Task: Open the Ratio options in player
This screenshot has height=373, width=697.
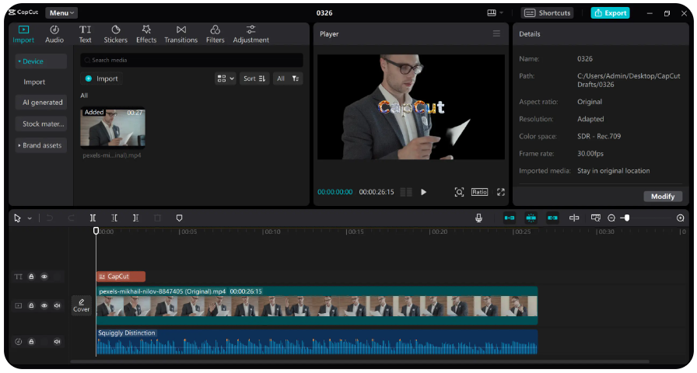Action: click(480, 192)
